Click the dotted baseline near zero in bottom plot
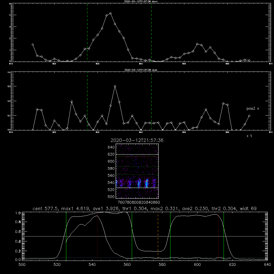Screen dimensions: 274x274 145,258
